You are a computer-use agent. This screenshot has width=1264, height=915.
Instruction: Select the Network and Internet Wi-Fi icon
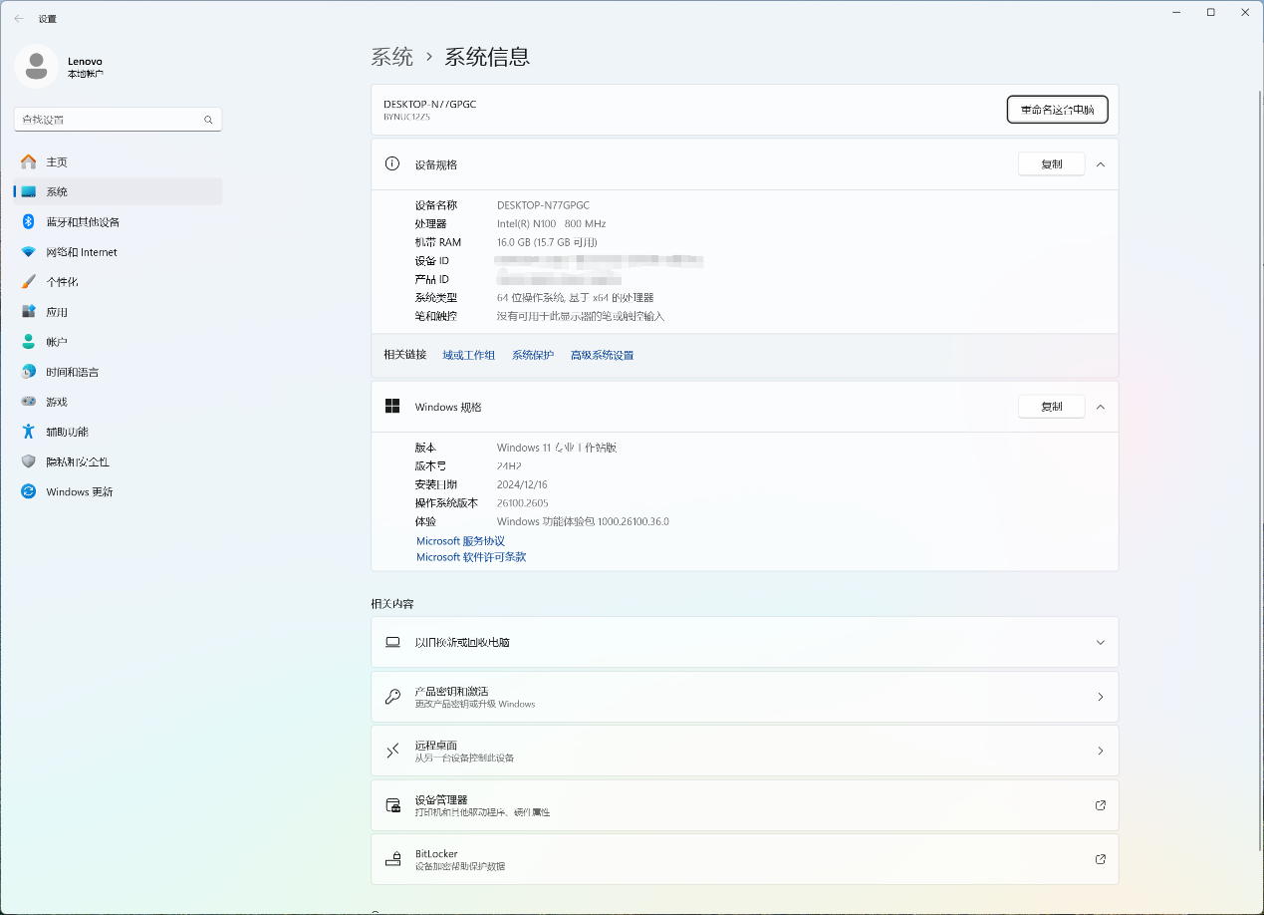coord(29,252)
